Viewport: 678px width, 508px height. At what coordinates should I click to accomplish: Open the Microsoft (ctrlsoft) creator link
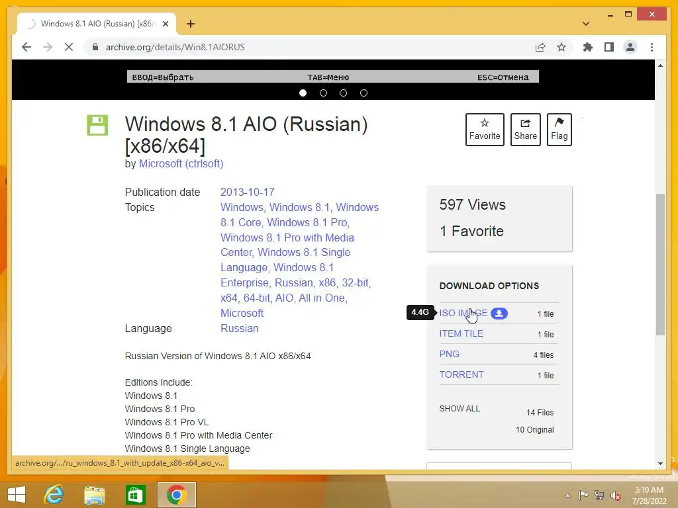pyautogui.click(x=181, y=164)
